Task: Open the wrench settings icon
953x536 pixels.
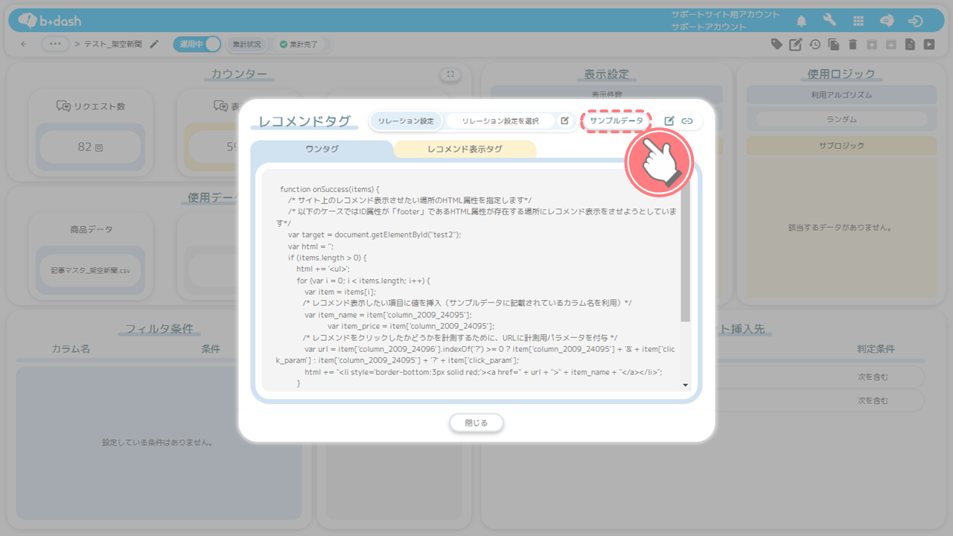Action: 829,21
